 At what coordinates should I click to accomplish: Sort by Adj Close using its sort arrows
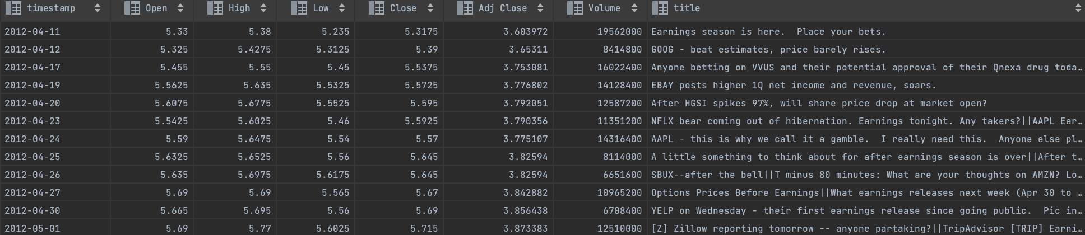pos(540,8)
